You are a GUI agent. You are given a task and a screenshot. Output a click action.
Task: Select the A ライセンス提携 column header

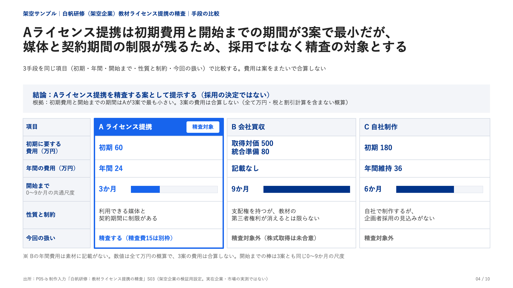click(159, 127)
